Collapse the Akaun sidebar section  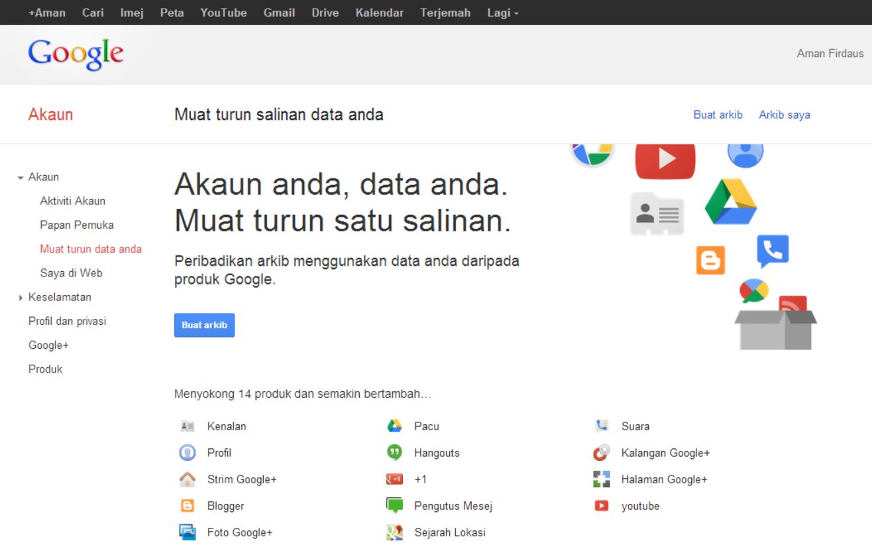21,178
